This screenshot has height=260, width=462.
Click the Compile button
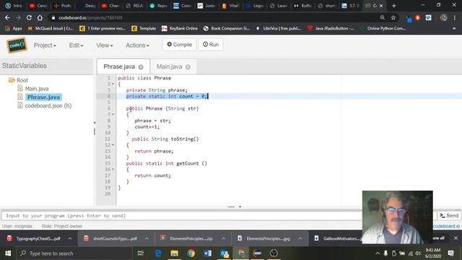179,45
